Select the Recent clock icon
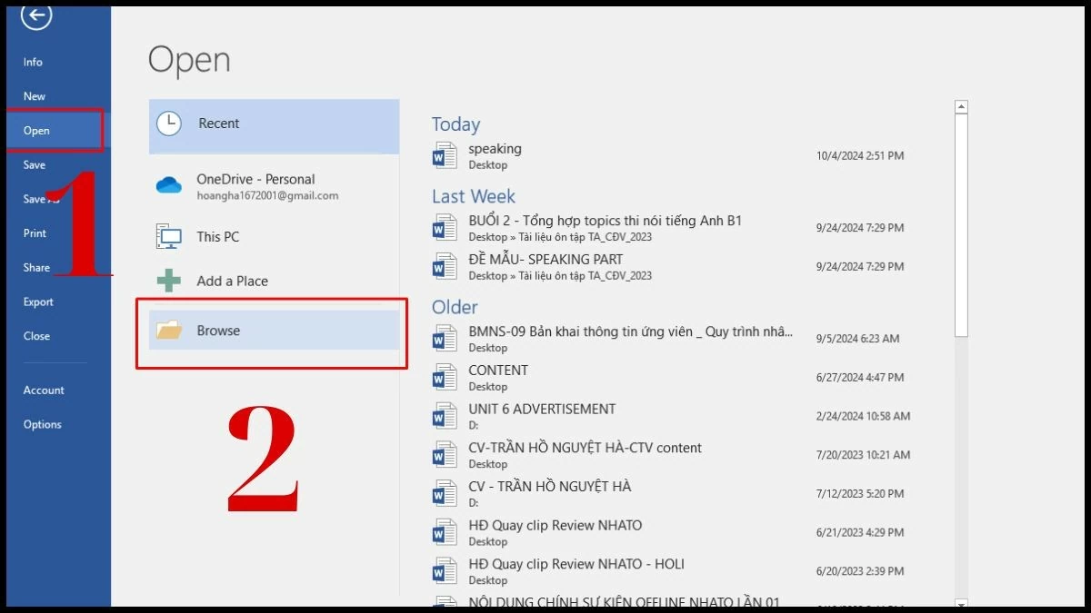The height and width of the screenshot is (613, 1091). [x=169, y=124]
